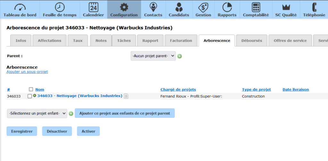This screenshot has width=328, height=161.
Task: Click Ajouter un sous-projet link
Action: click(27, 72)
